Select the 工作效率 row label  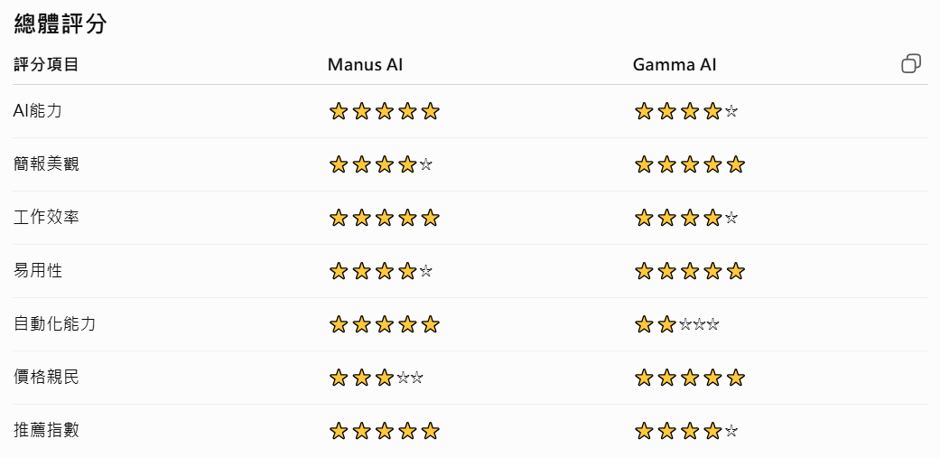46,218
